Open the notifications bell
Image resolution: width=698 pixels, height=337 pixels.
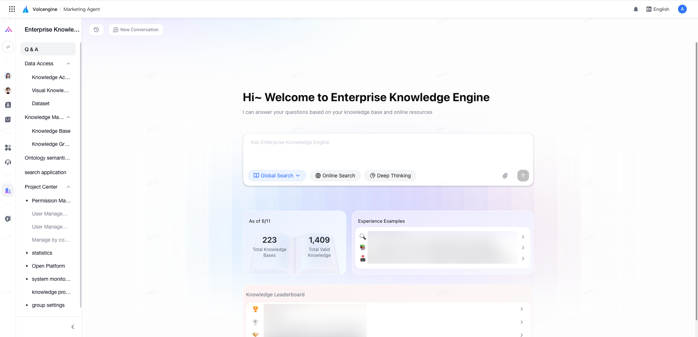[x=636, y=9]
